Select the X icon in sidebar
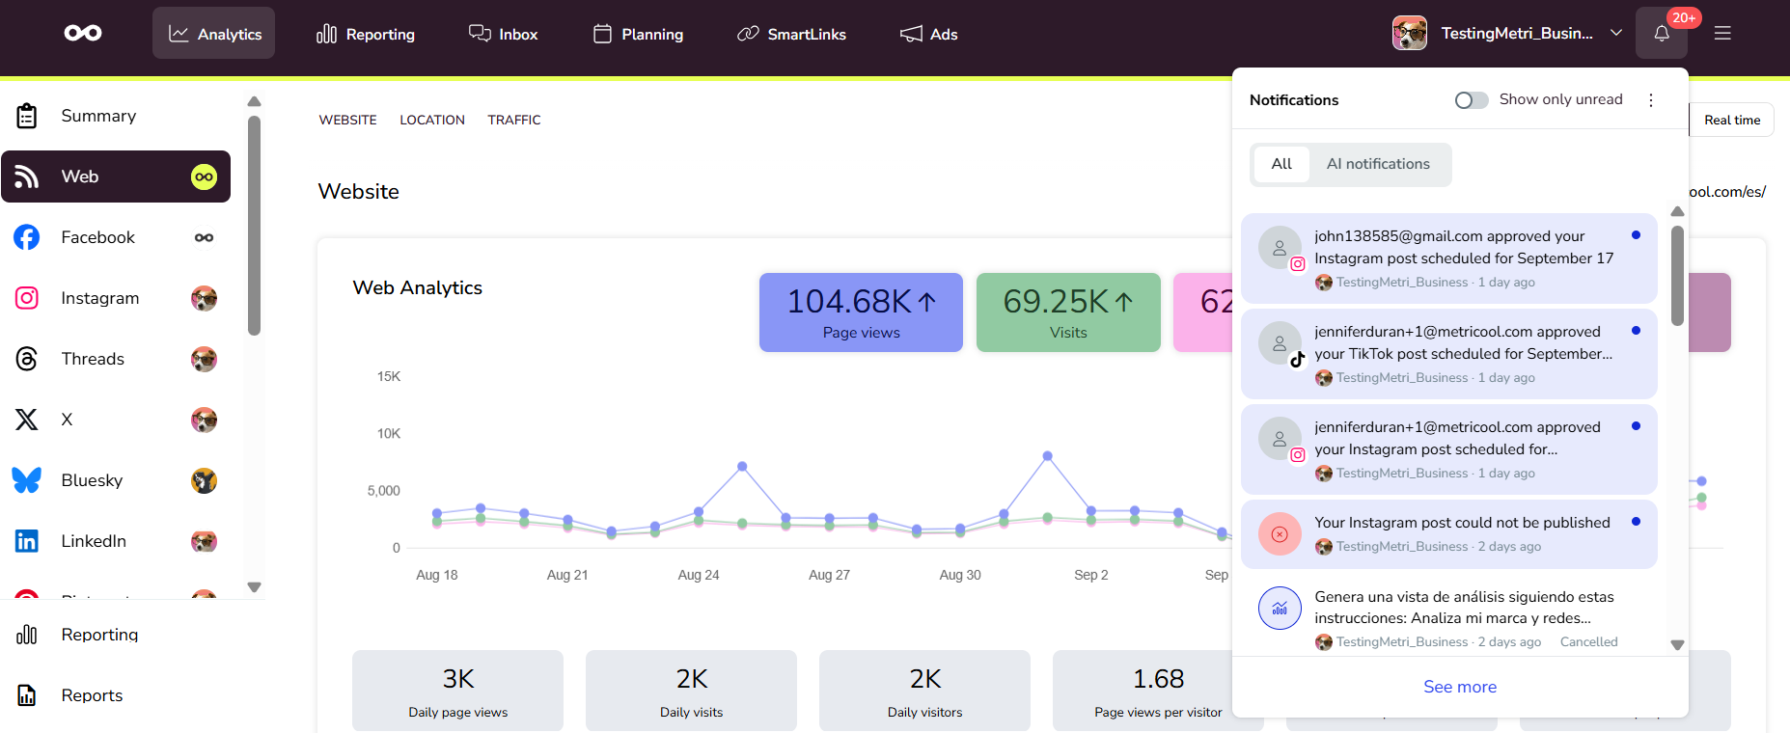This screenshot has width=1790, height=733. (x=27, y=420)
